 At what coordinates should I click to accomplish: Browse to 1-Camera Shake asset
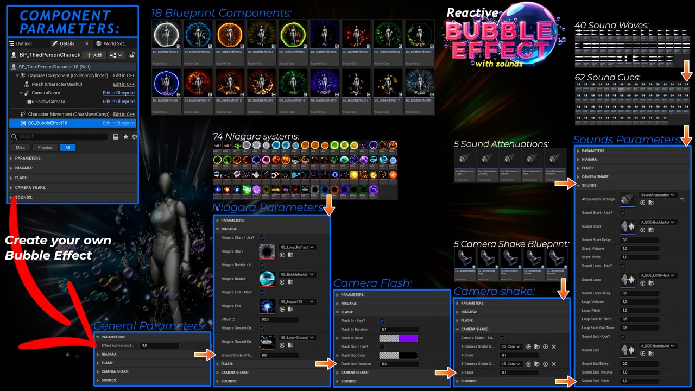(537, 346)
